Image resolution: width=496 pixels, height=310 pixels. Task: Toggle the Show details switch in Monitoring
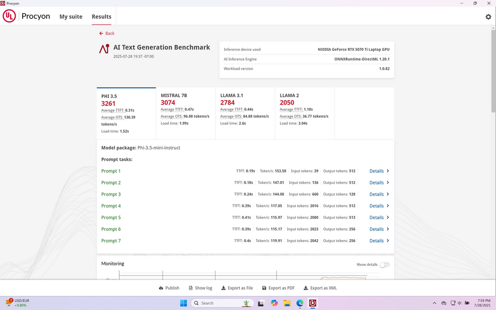384,265
